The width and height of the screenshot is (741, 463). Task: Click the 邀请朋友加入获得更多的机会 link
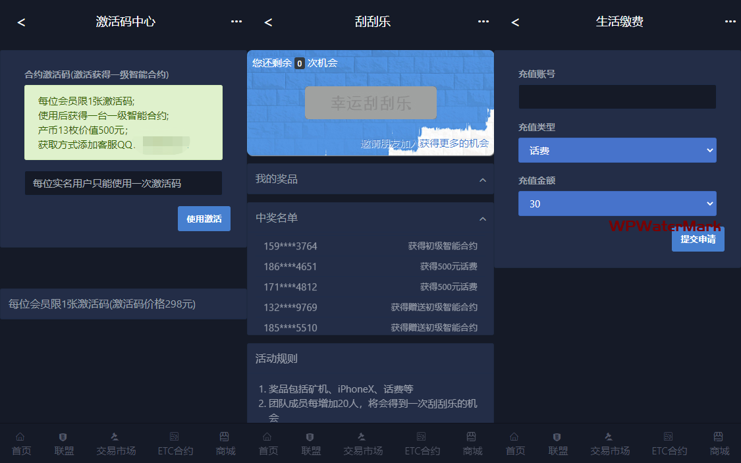pyautogui.click(x=425, y=144)
